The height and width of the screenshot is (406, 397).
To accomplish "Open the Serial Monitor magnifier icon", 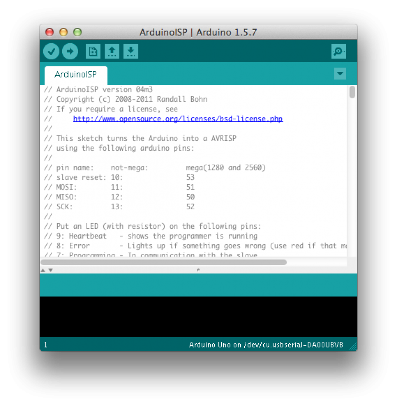I will tap(338, 51).
